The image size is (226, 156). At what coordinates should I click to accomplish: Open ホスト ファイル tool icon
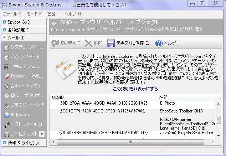(x=7, y=125)
